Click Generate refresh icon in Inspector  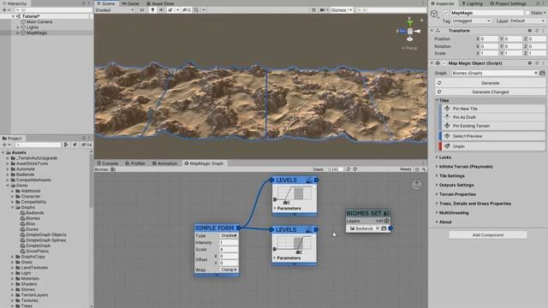(x=439, y=83)
